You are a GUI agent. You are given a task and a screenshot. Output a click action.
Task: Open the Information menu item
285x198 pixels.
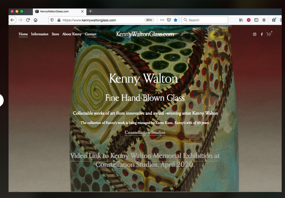coord(40,34)
